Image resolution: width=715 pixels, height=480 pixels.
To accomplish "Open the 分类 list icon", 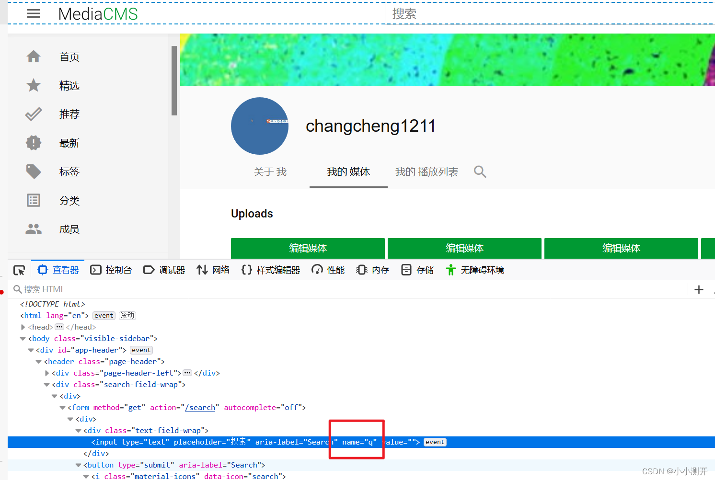I will click(34, 200).
